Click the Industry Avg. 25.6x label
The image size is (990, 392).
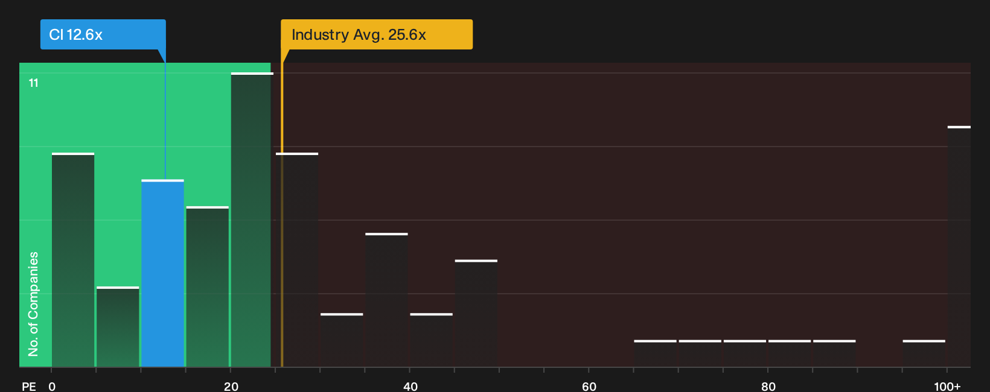coord(377,34)
